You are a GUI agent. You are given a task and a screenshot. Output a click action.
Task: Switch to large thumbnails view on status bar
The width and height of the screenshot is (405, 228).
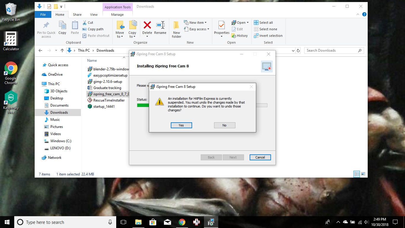pyautogui.click(x=363, y=174)
